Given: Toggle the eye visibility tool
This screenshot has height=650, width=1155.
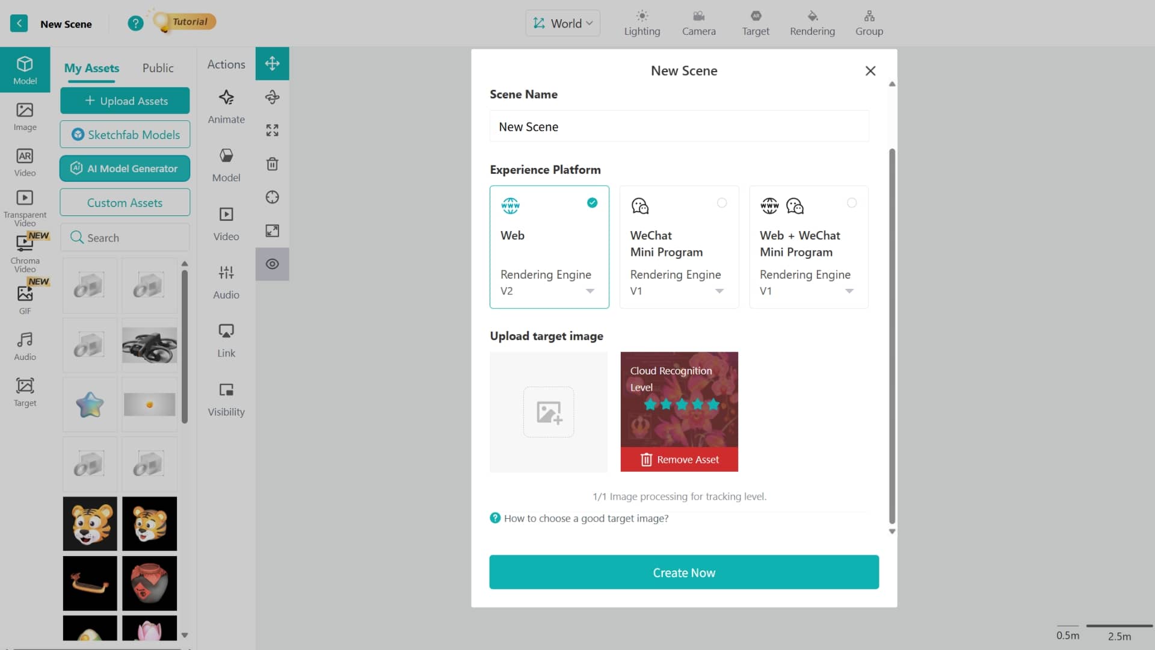Looking at the screenshot, I should pos(272,264).
